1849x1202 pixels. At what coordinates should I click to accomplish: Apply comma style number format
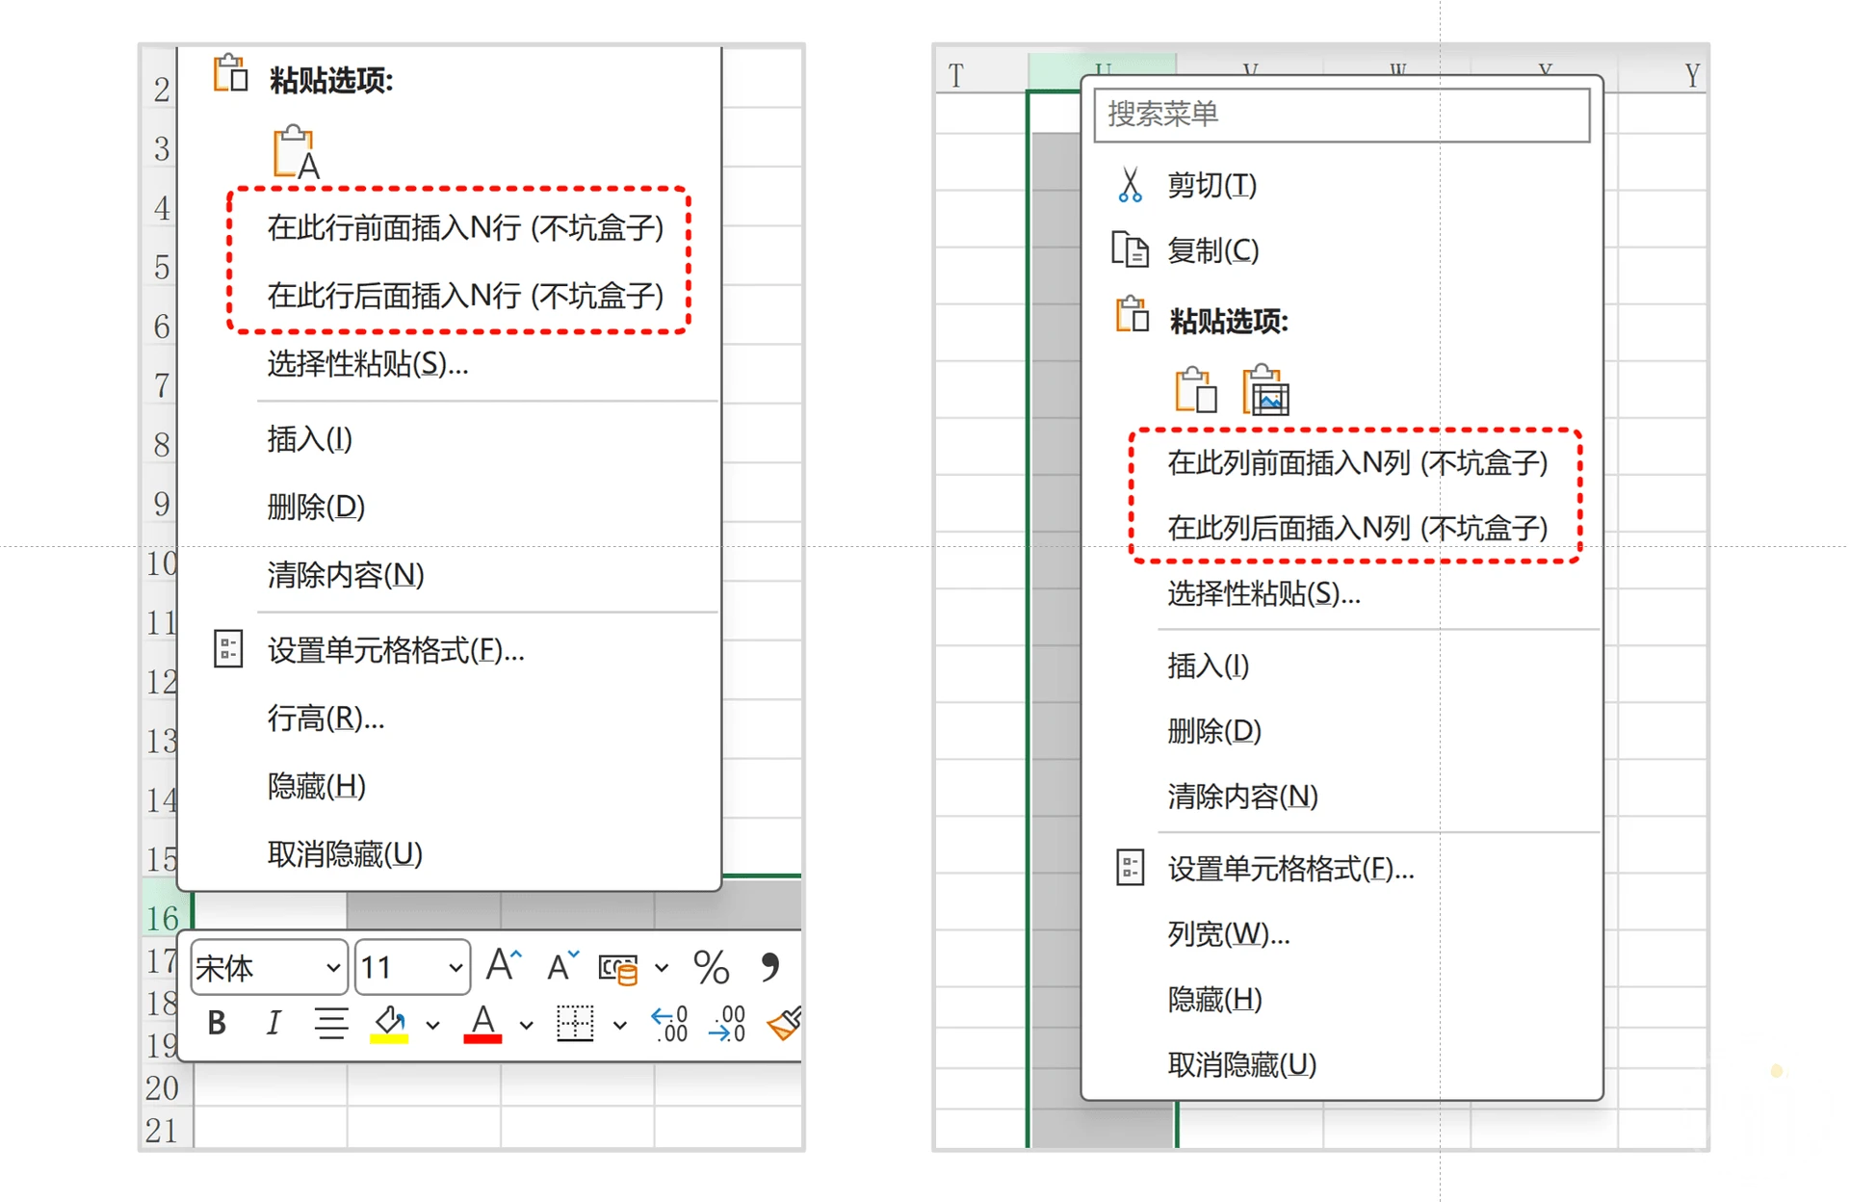coord(769,966)
